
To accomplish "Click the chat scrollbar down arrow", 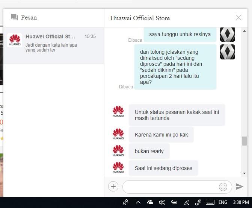I will 244,173.
